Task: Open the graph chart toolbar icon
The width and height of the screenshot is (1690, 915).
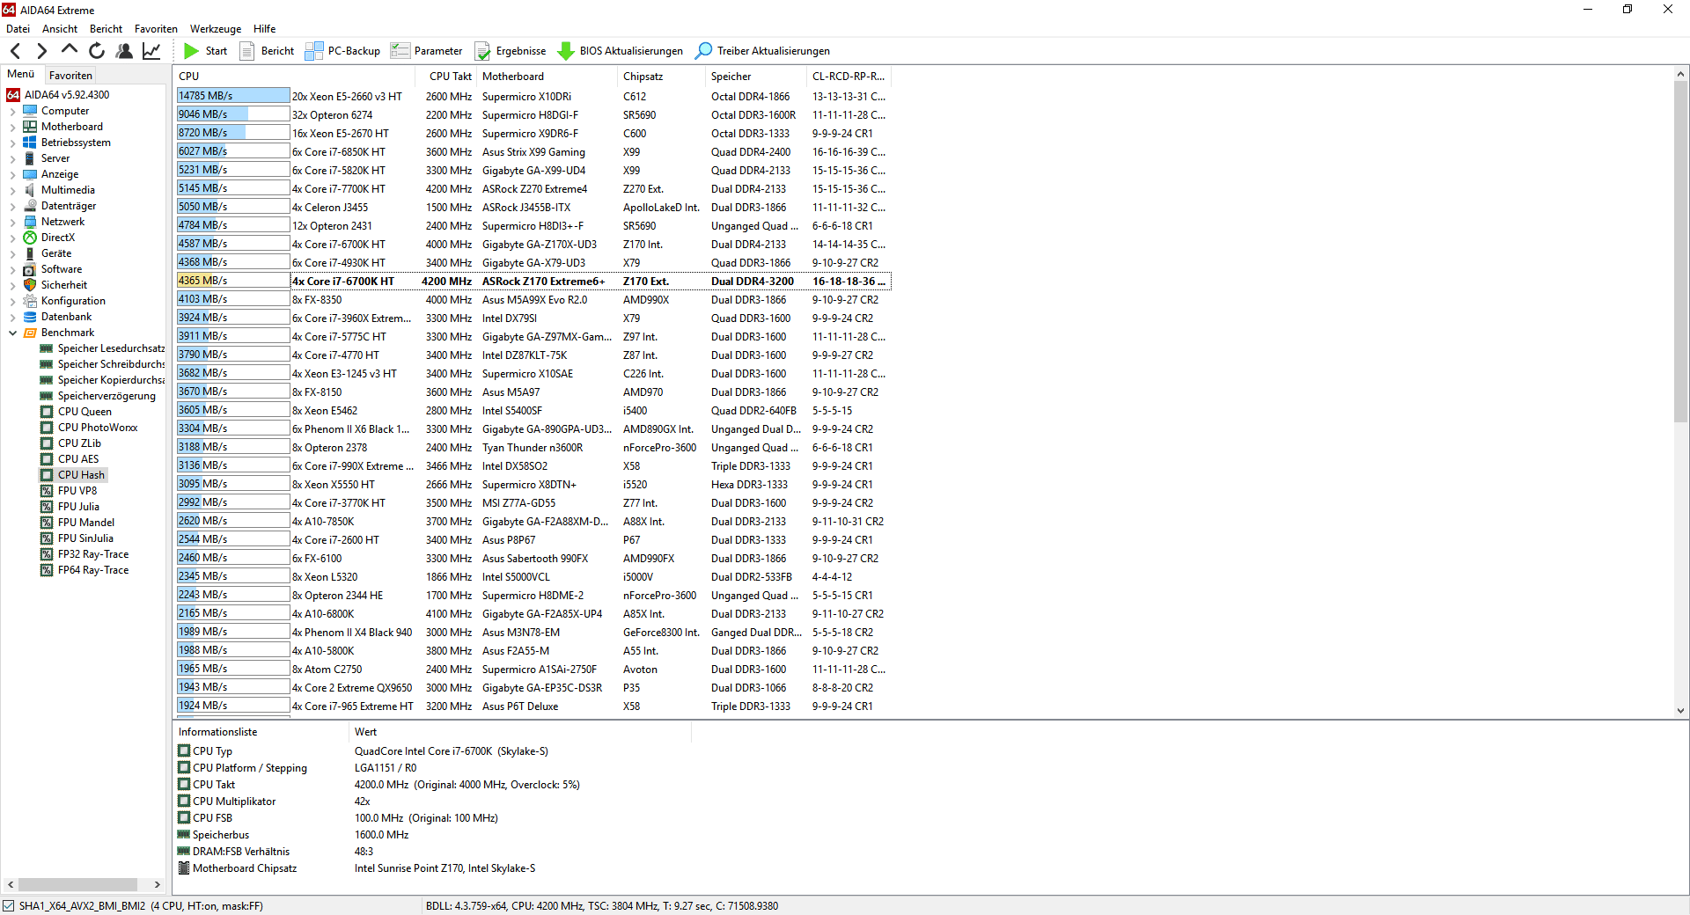Action: coord(151,51)
